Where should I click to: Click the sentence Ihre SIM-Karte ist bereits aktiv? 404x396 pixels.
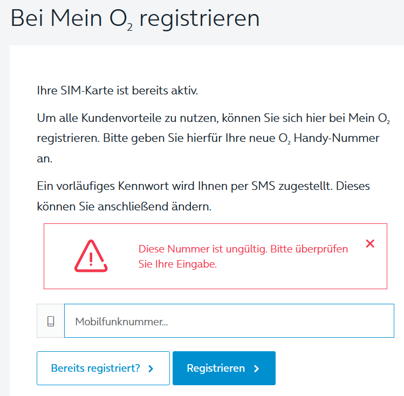[118, 91]
